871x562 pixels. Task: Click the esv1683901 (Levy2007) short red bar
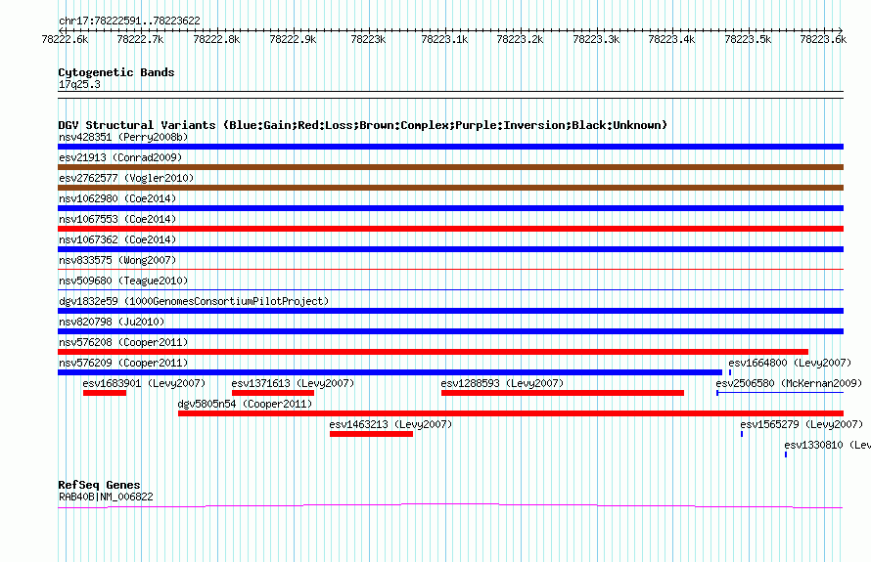pos(105,393)
